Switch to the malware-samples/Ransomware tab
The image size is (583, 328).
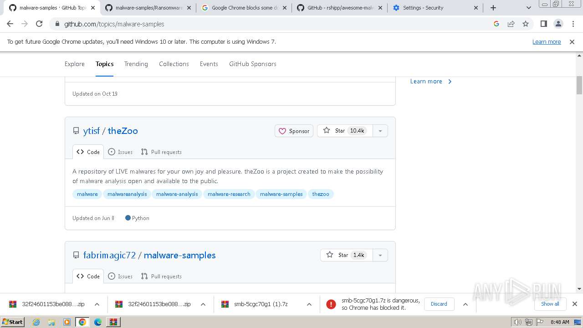click(x=148, y=8)
